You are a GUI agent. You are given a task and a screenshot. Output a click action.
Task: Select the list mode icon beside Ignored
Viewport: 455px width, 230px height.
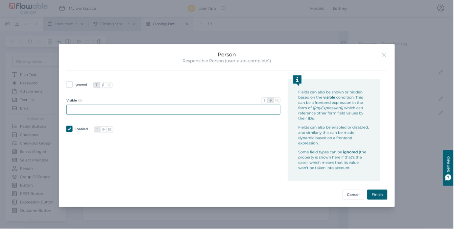(x=109, y=85)
